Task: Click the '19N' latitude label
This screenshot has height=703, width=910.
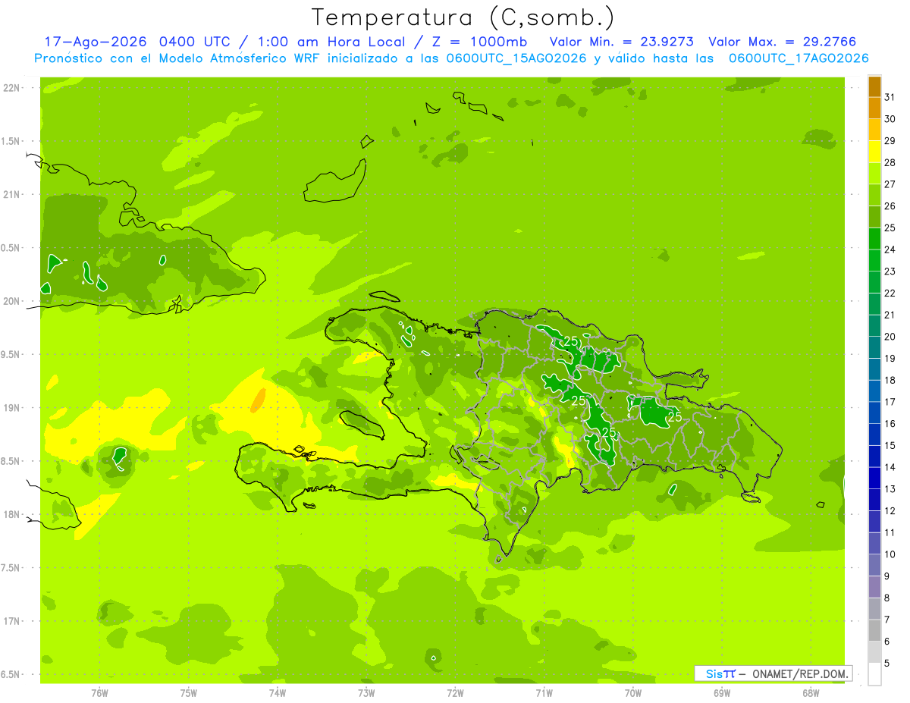Action: coord(11,408)
